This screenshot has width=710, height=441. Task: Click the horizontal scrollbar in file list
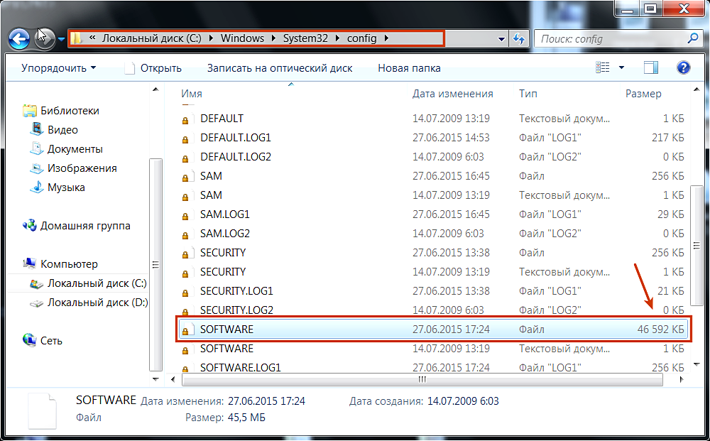[x=419, y=380]
